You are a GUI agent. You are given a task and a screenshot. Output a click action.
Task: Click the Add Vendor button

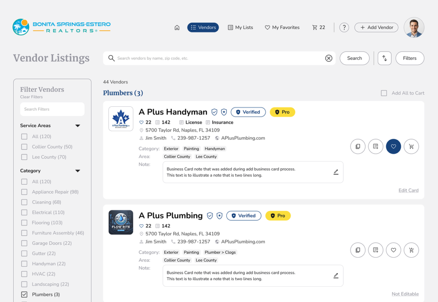376,27
